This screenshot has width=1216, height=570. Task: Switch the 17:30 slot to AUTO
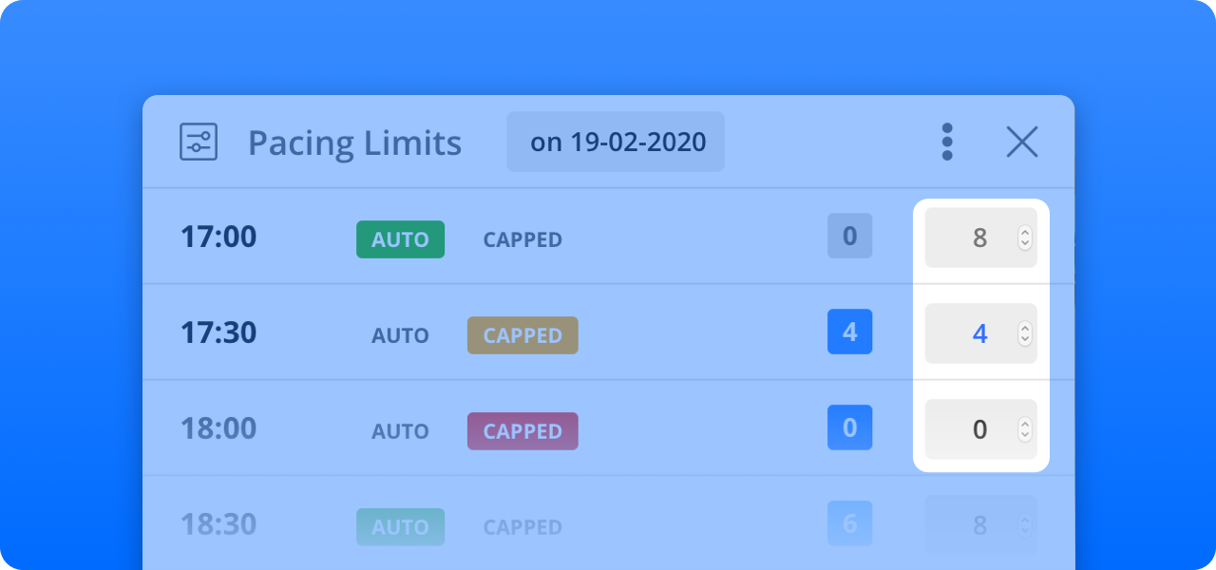coord(400,335)
